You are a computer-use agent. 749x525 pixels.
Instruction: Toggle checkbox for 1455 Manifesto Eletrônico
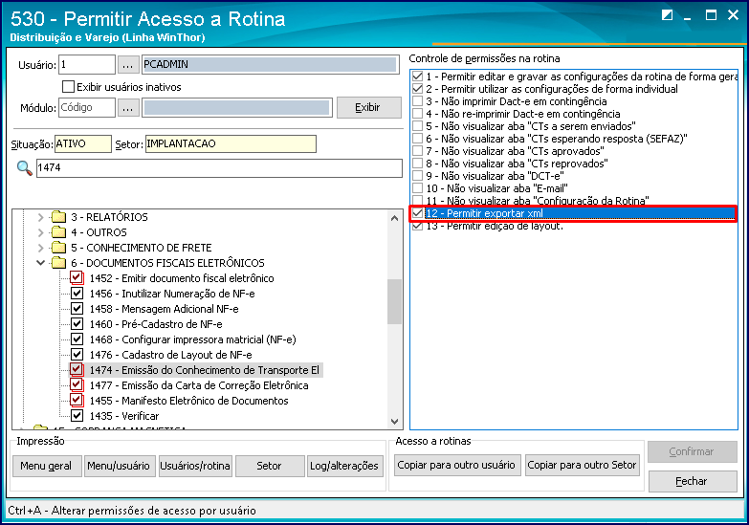point(77,401)
